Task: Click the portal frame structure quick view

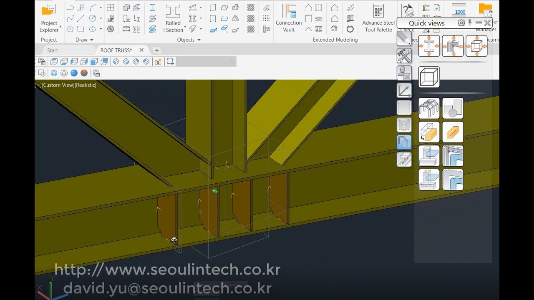Action: click(429, 108)
